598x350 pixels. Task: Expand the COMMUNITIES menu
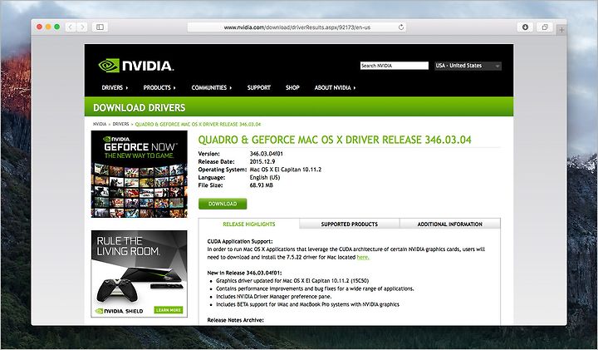point(211,87)
